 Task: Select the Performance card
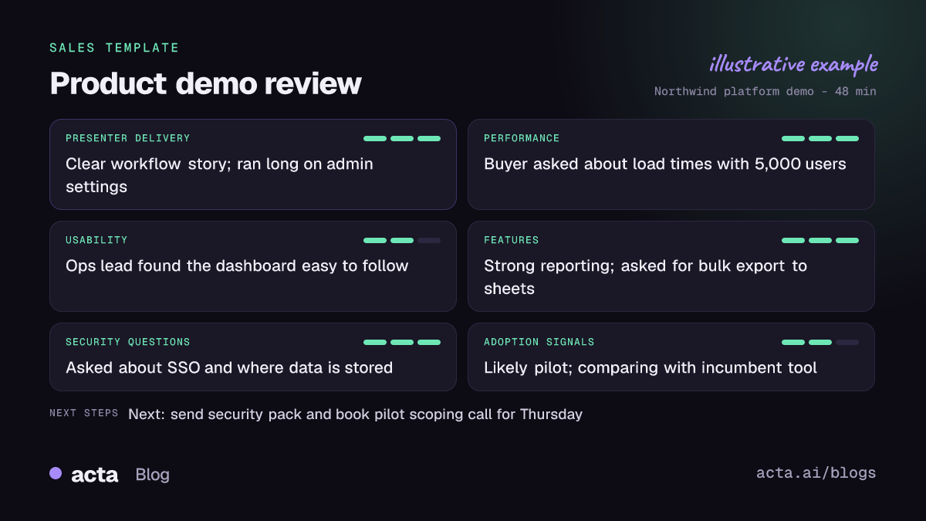[671, 164]
